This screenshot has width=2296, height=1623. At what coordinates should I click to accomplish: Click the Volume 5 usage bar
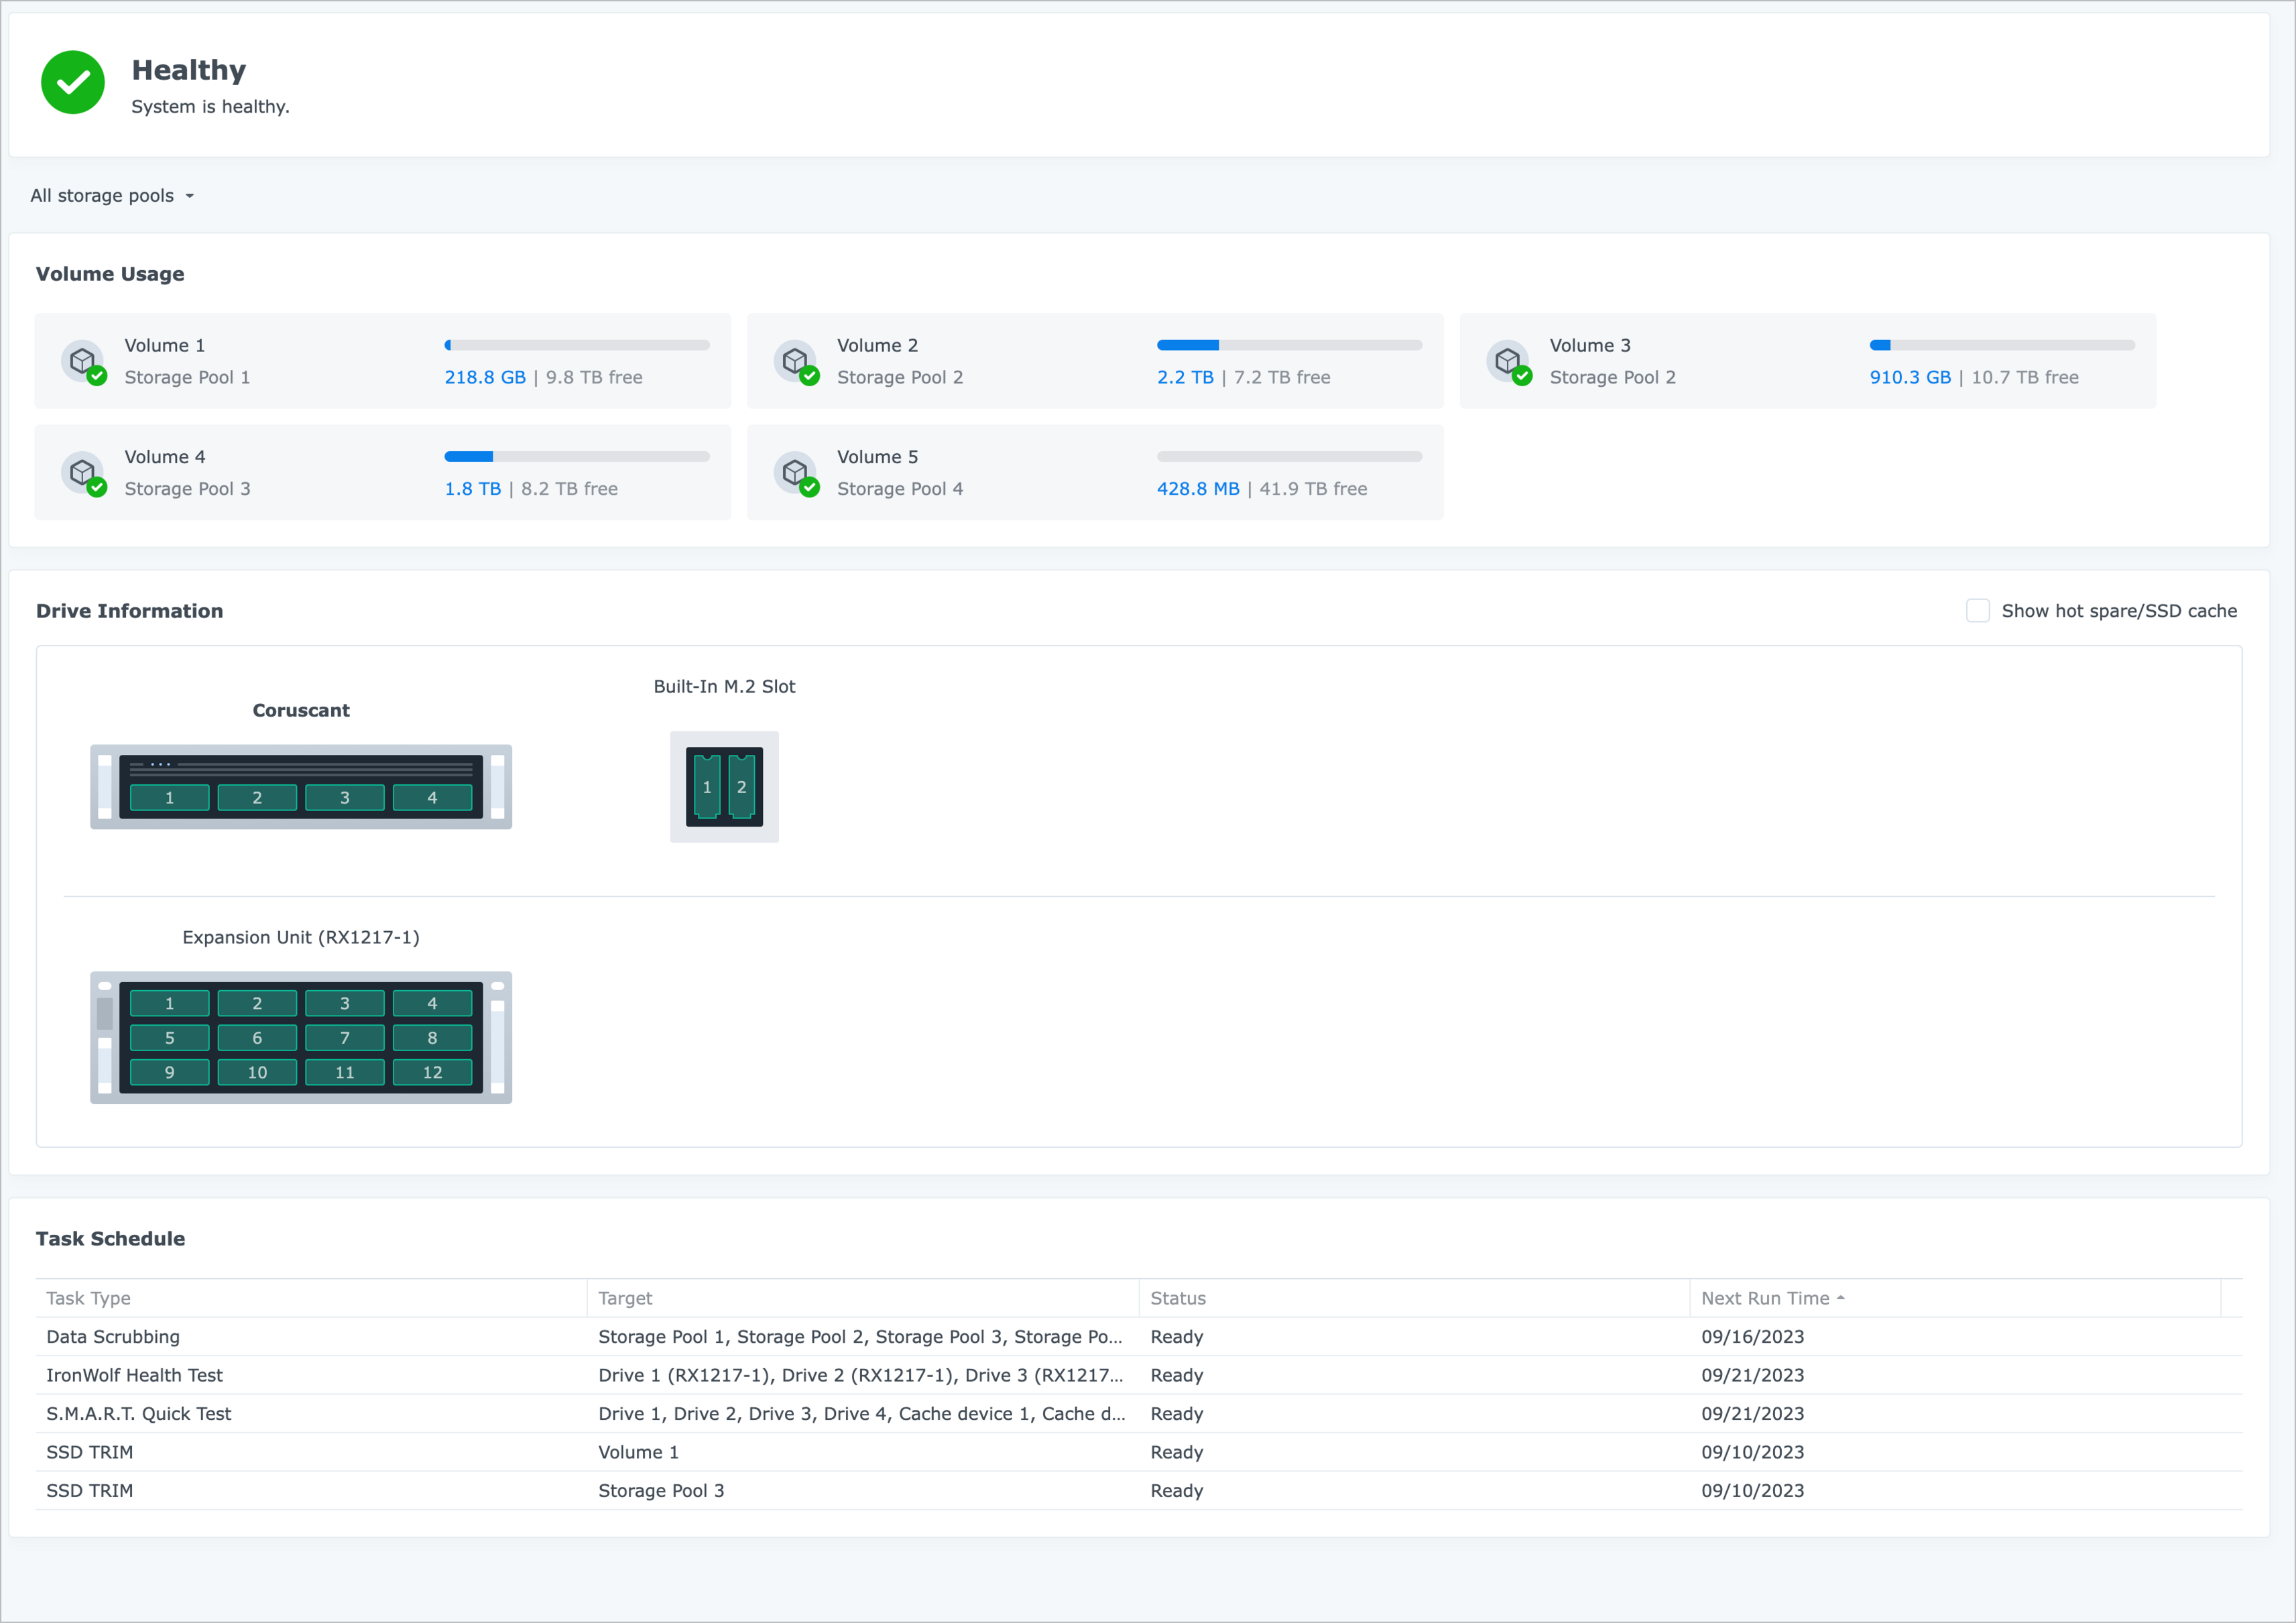[1289, 457]
